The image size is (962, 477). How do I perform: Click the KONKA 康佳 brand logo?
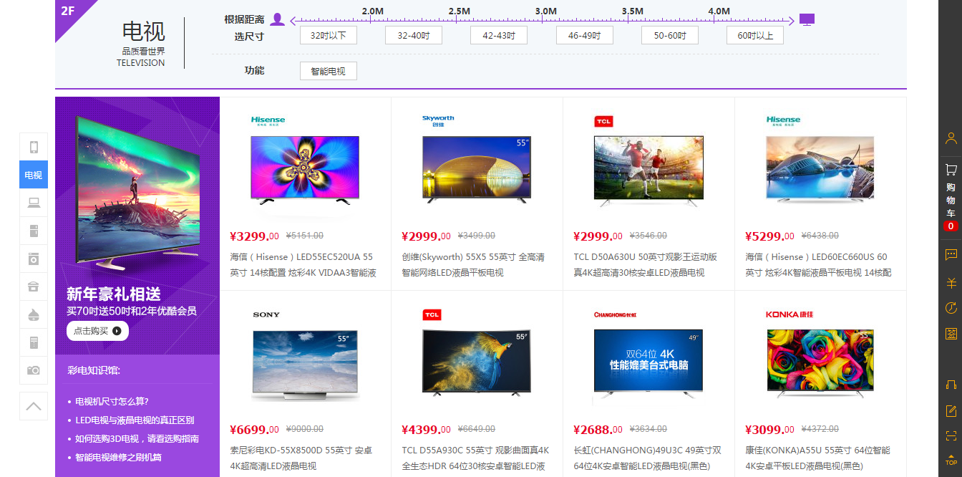[x=789, y=314]
